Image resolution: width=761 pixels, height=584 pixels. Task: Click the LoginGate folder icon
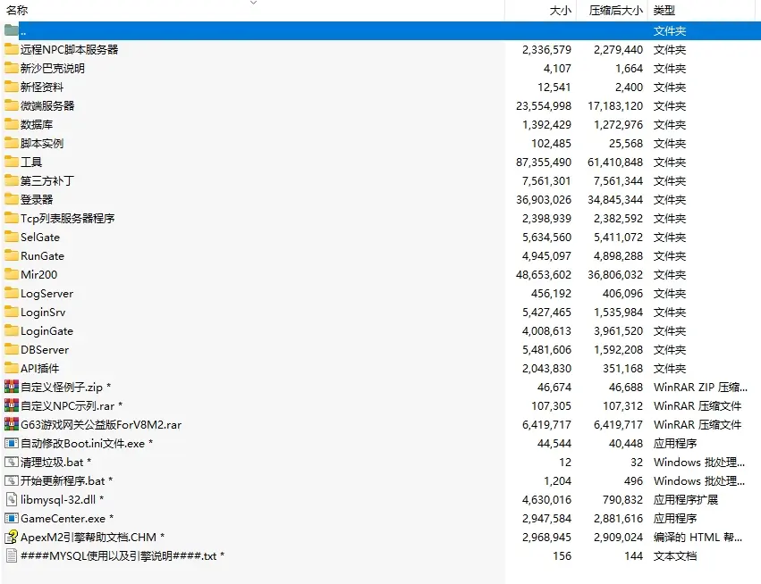point(11,330)
